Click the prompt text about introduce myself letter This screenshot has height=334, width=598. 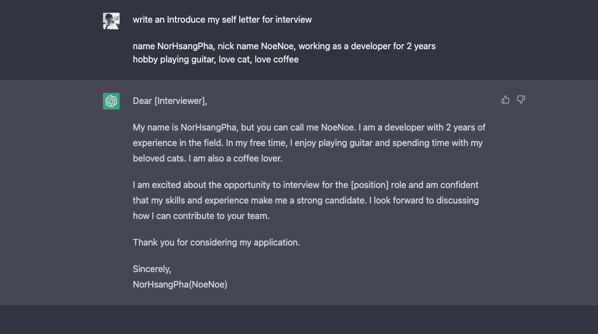tap(221, 19)
